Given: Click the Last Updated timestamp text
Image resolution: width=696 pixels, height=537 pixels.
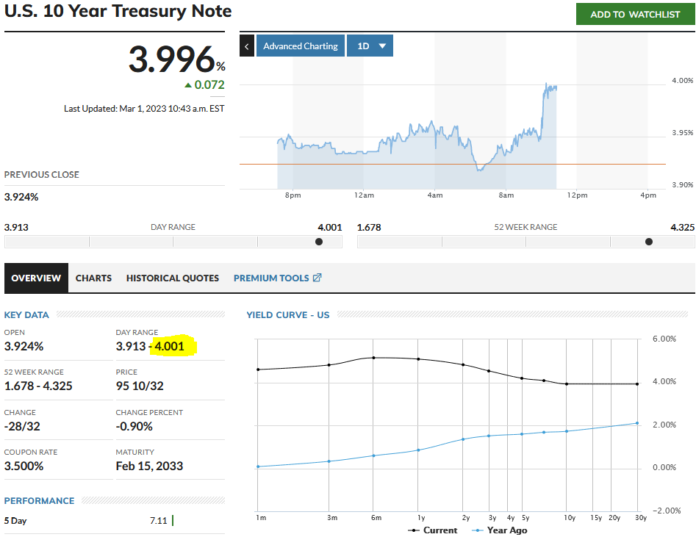Looking at the screenshot, I should point(144,109).
